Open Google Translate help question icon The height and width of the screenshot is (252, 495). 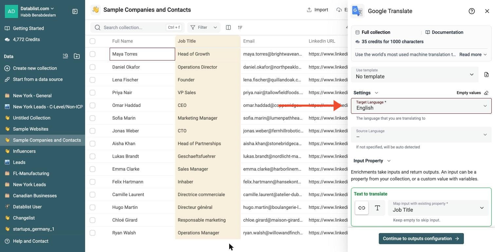472,11
